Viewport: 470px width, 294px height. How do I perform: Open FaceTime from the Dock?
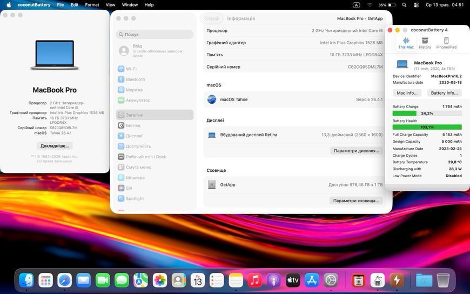pos(103,280)
